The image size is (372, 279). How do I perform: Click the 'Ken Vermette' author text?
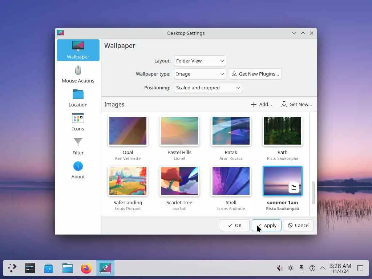point(128,158)
